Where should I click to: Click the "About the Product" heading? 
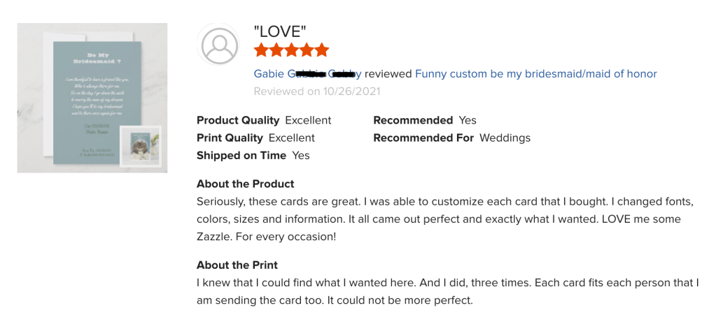coord(246,184)
